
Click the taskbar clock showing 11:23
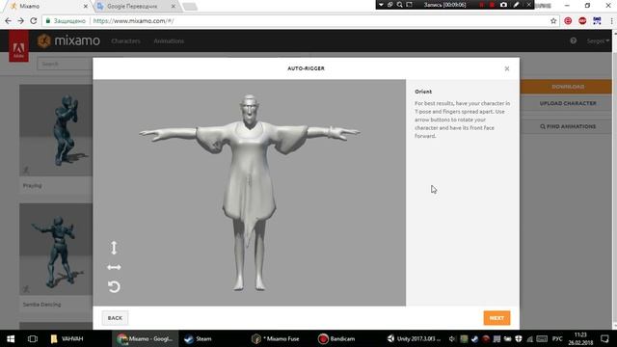point(580,338)
